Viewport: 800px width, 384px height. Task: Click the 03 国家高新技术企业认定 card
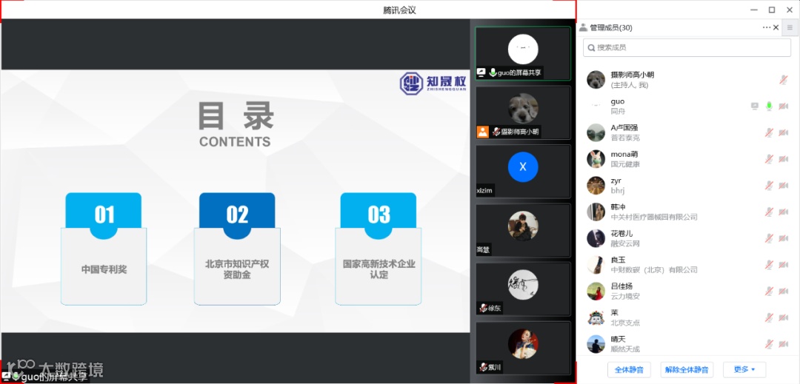tap(379, 249)
